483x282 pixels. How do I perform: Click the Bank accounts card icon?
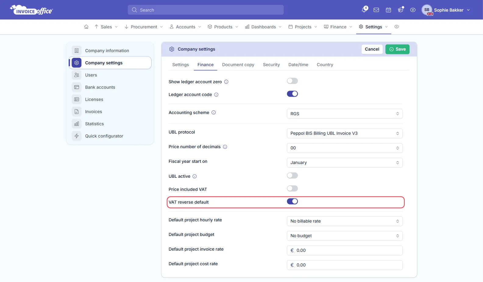(x=76, y=87)
